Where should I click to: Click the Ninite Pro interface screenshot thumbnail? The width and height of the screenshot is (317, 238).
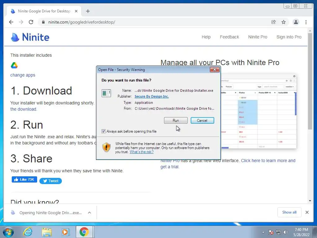258,111
